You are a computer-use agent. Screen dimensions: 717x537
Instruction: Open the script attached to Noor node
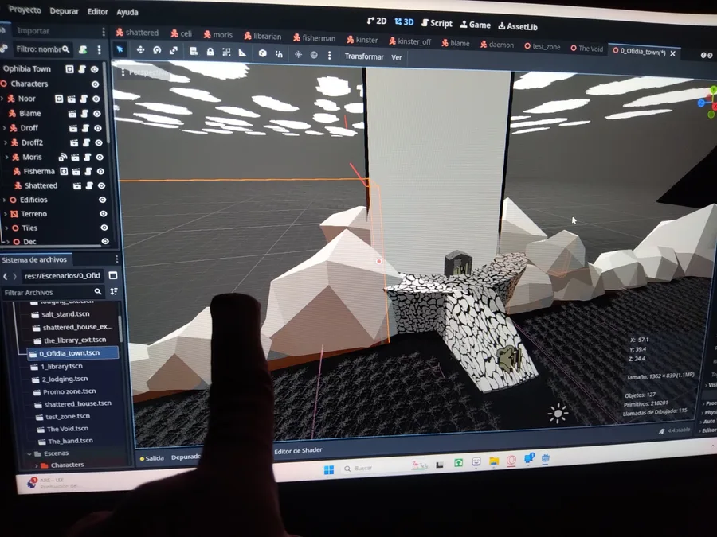(84, 99)
